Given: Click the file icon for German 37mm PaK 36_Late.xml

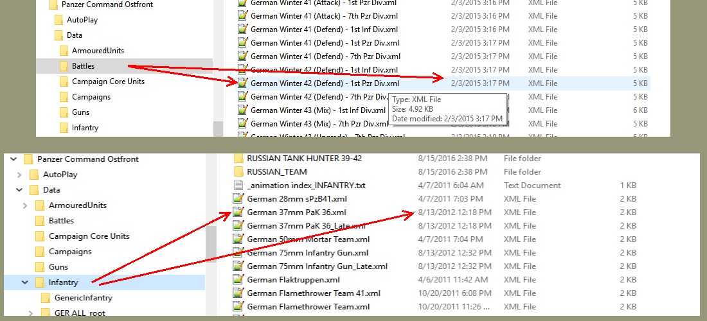Looking at the screenshot, I should (x=238, y=225).
